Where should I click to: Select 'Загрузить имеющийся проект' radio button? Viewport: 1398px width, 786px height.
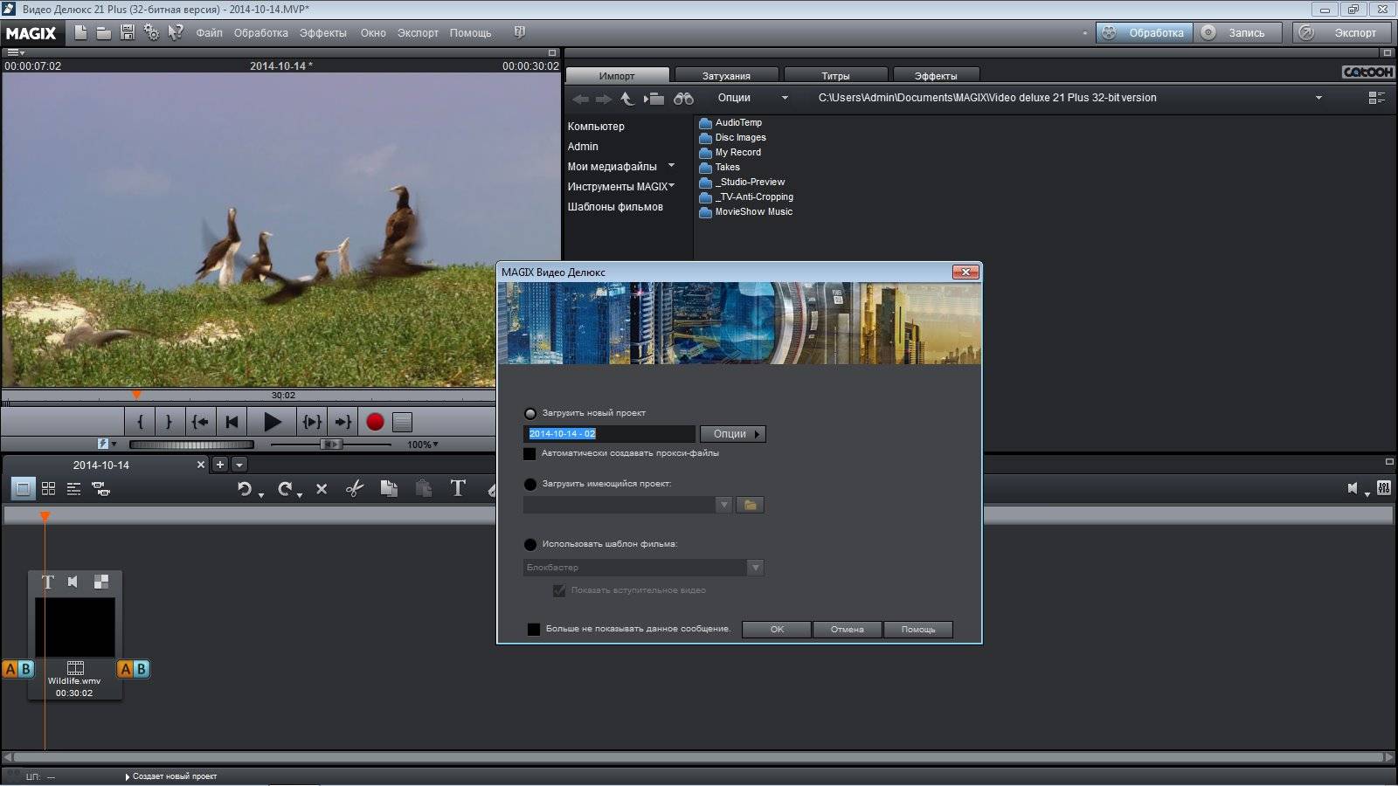(x=530, y=484)
